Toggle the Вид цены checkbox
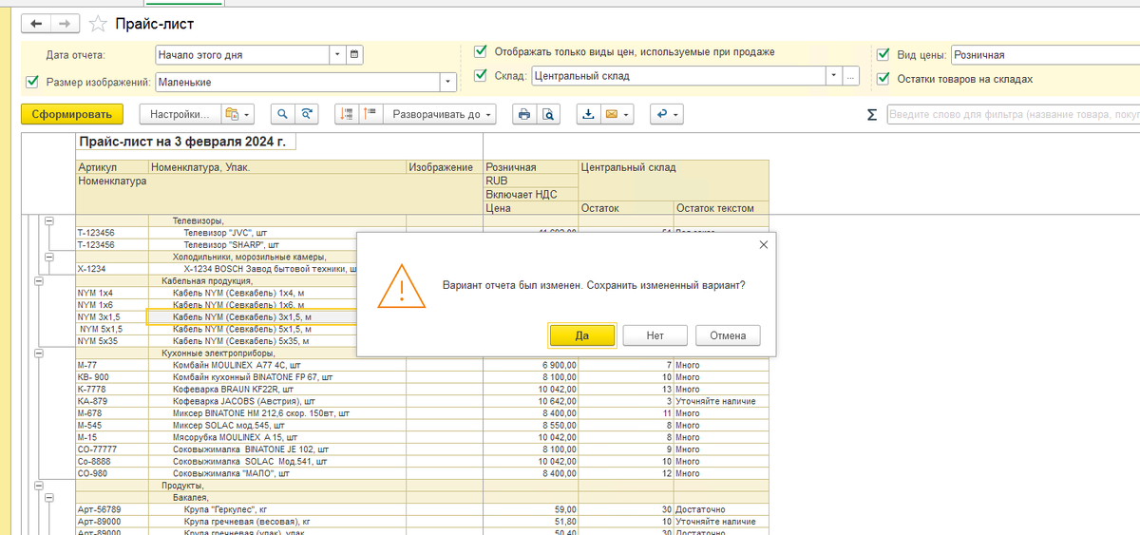The image size is (1140, 535). click(x=883, y=55)
